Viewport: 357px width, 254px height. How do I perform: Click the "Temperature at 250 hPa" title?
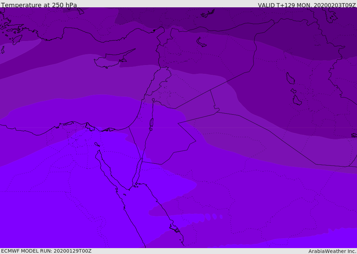coord(39,5)
